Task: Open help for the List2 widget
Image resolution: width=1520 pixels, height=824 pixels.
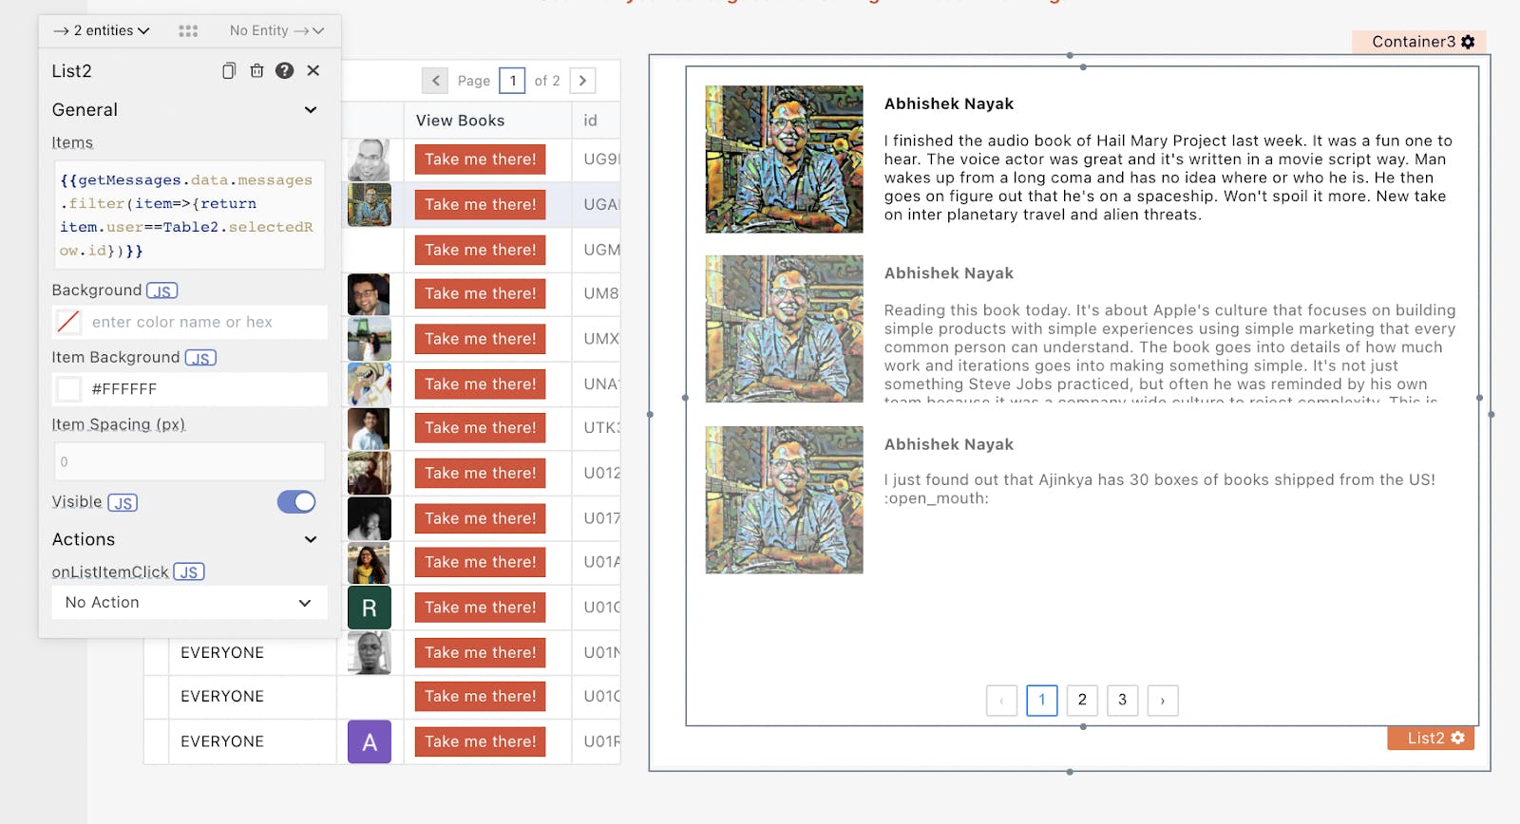Action: pos(284,71)
